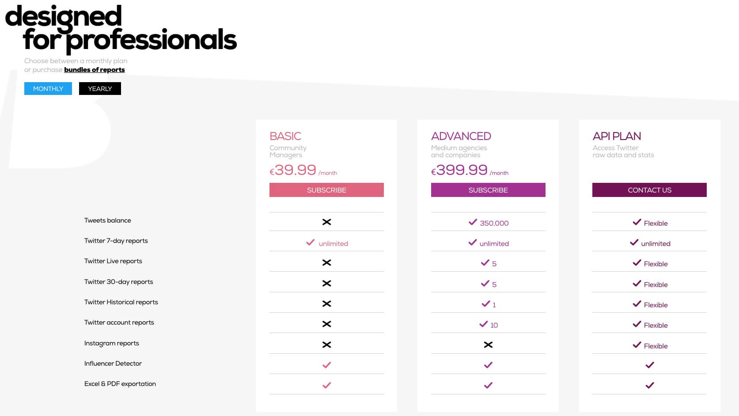Image resolution: width=739 pixels, height=416 pixels.
Task: Open the bundles of reports link
Action: pos(95,70)
